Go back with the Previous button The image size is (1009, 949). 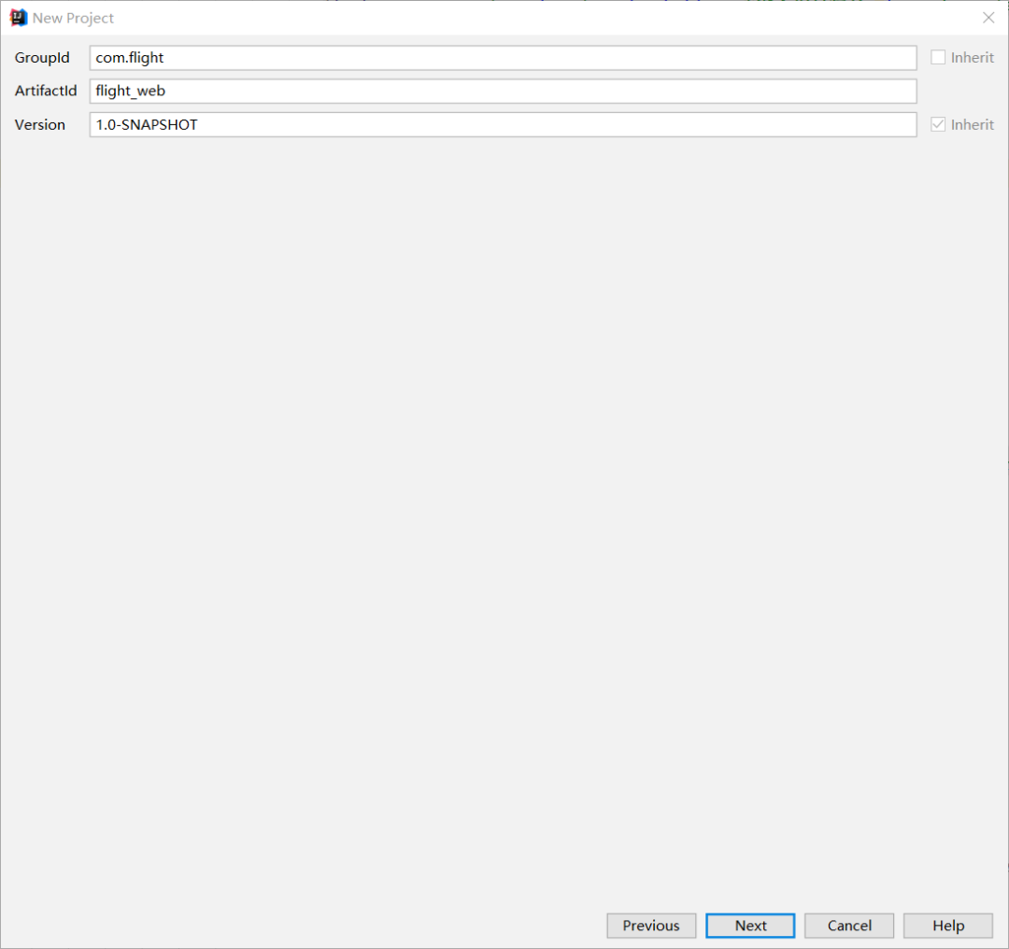651,926
